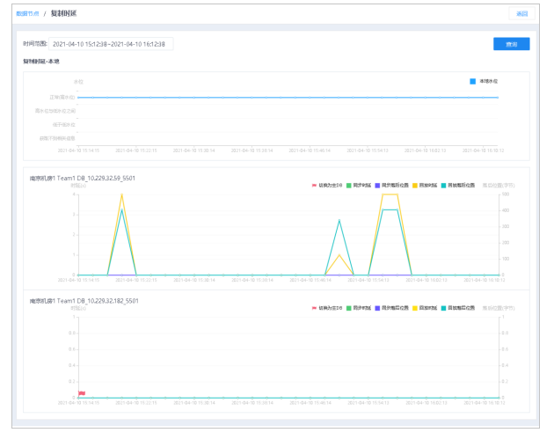Open the 时间范围 date range picker
This screenshot has width=554, height=440.
tap(111, 44)
